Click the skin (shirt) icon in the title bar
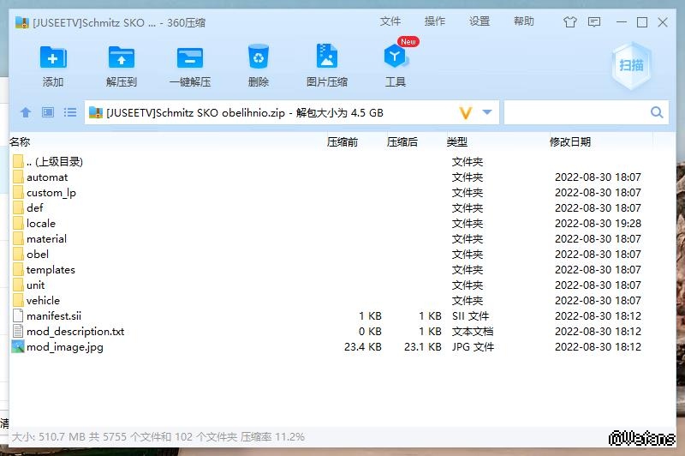 pos(569,22)
